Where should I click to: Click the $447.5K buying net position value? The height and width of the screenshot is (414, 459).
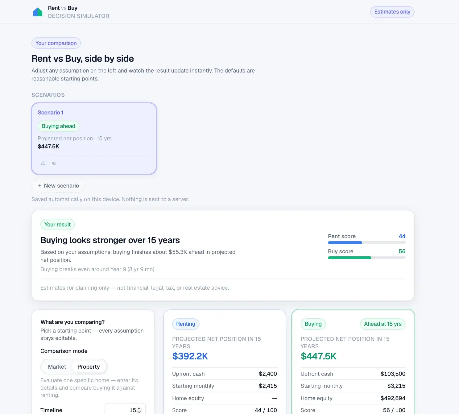click(318, 356)
